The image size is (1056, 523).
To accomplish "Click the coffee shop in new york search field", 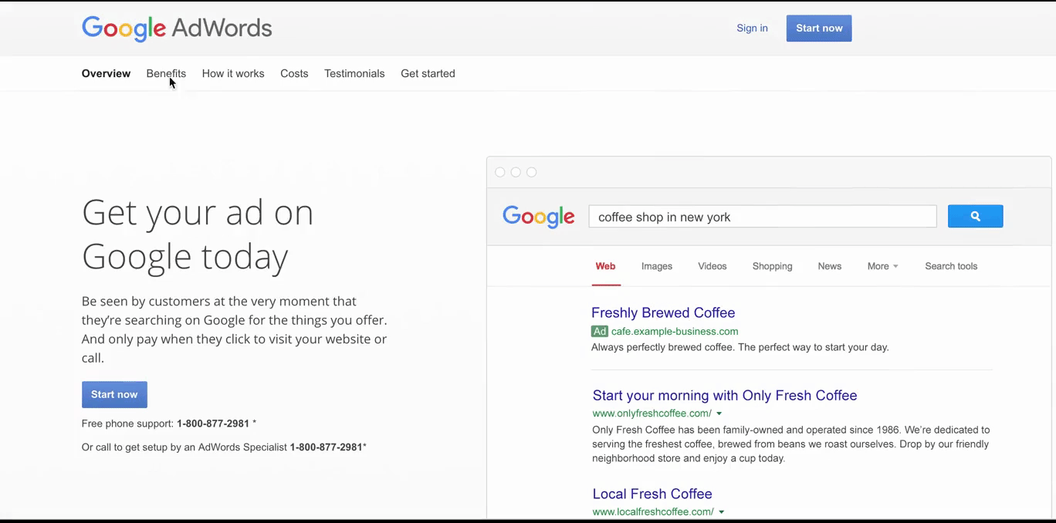I will point(763,217).
